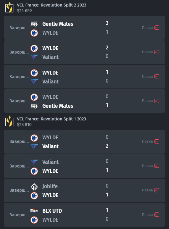Screen dimensions: 169x229
Task: Click the Revolution Split 2 tournament logo
Action: pyautogui.click(x=9, y=7)
